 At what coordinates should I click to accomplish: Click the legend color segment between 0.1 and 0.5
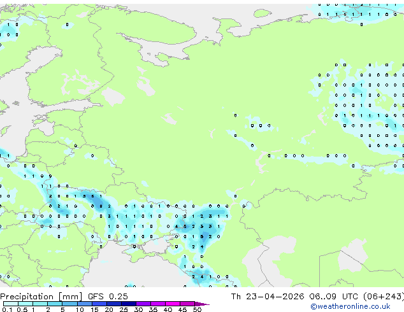point(11,304)
